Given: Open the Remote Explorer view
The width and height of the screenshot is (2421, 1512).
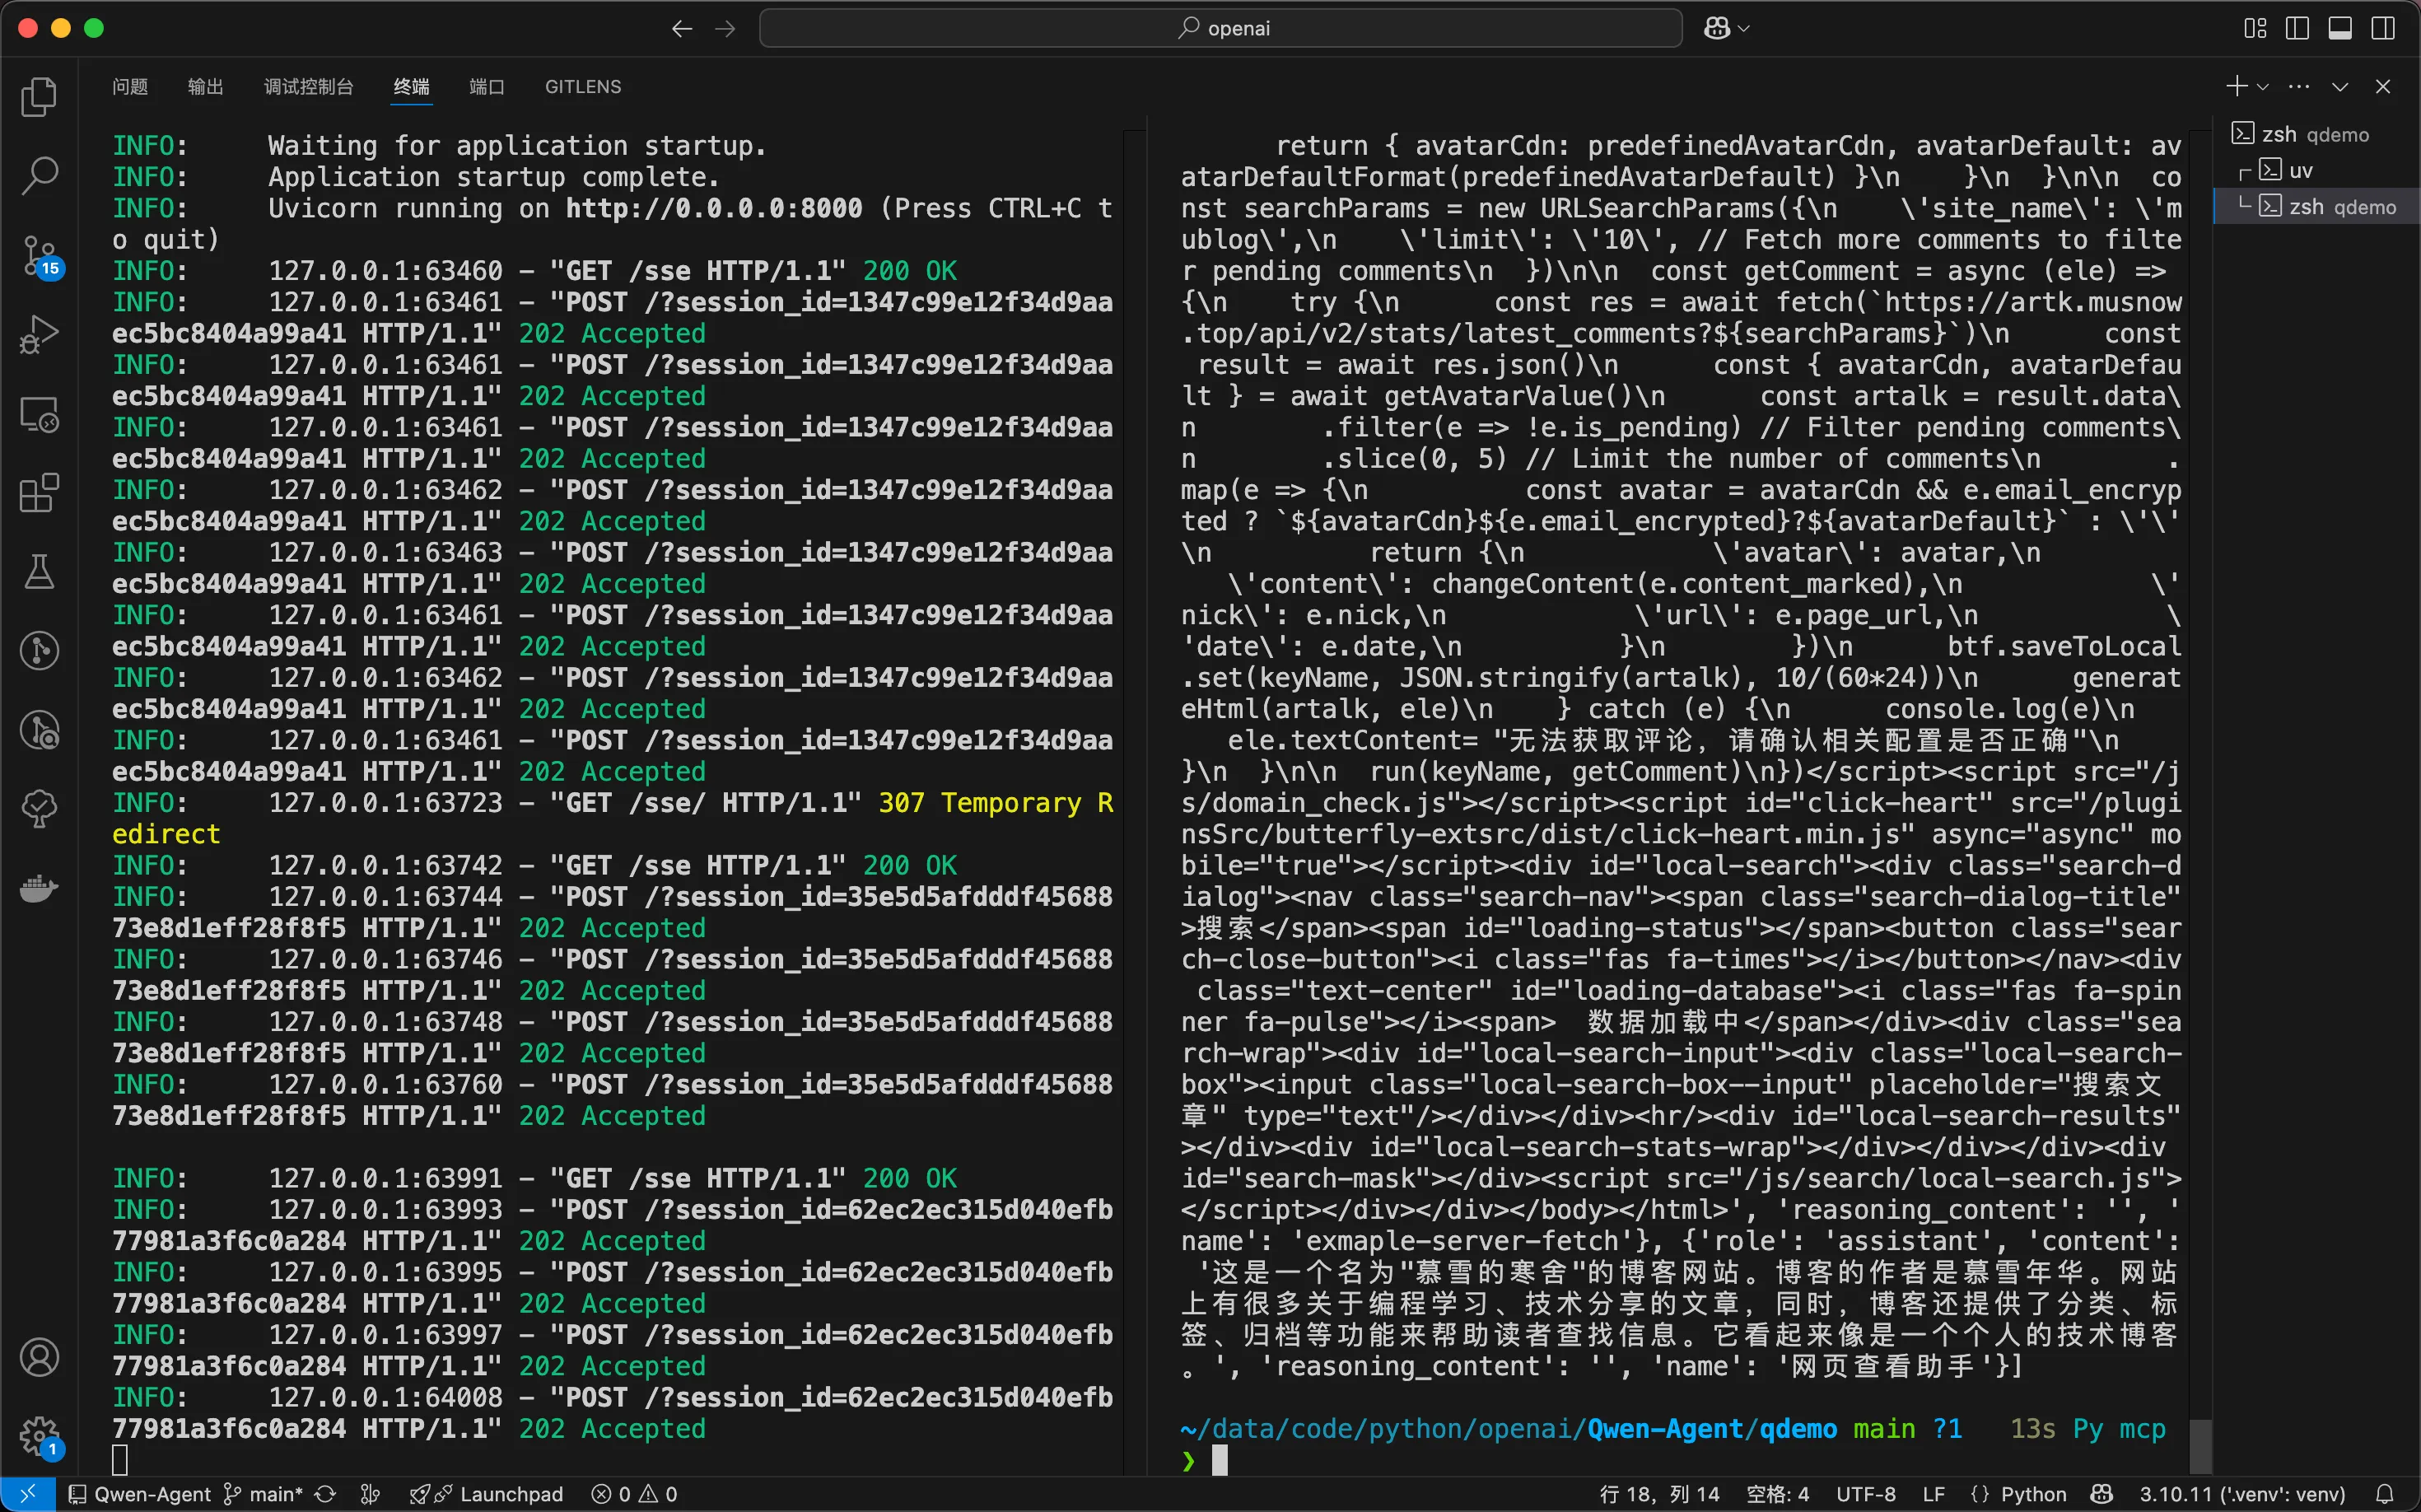Looking at the screenshot, I should 40,413.
